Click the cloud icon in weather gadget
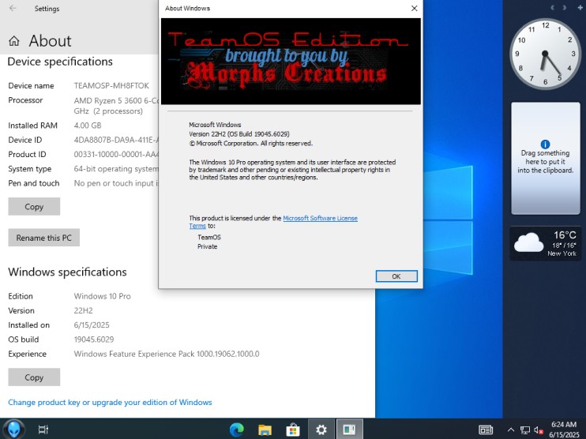586x439 pixels. (x=528, y=242)
